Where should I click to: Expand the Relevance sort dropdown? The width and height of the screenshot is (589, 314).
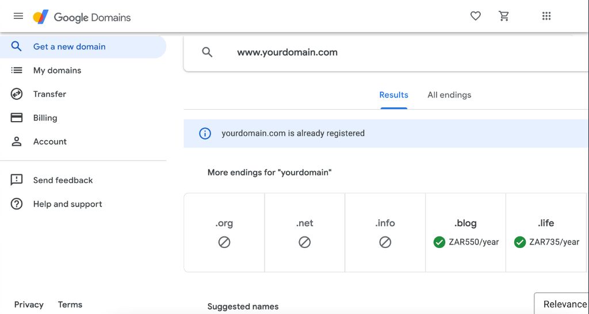click(564, 304)
